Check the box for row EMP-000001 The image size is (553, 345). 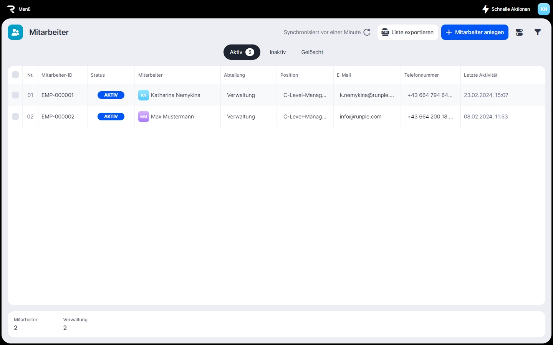(x=15, y=95)
